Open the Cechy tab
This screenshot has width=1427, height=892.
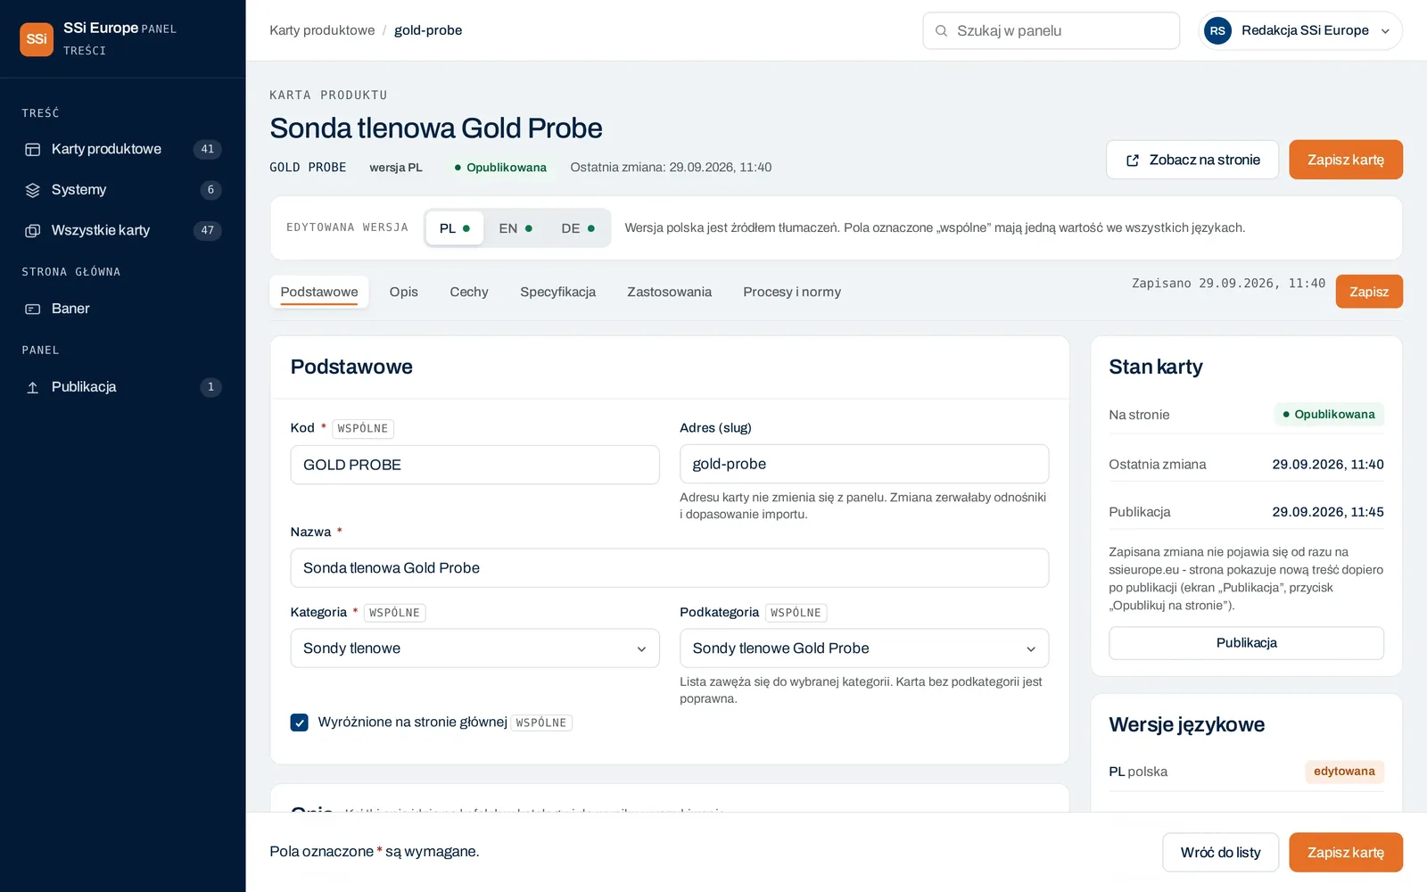tap(469, 293)
